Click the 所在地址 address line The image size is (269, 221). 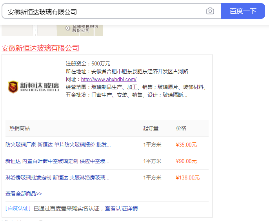click(129, 71)
